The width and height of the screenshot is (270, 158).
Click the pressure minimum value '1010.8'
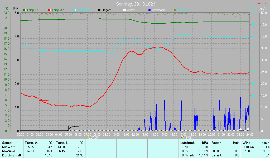coord(203,147)
